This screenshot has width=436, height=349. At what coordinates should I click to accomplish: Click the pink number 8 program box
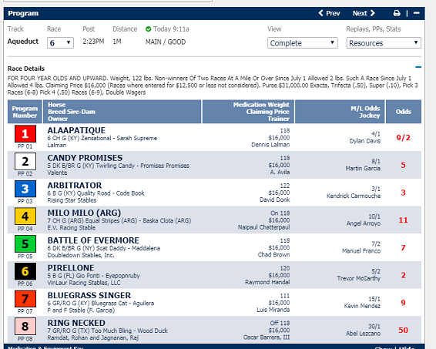[25, 327]
